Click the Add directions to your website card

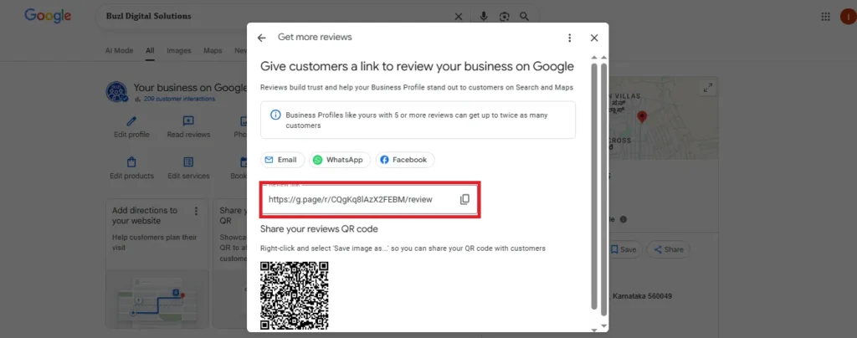[x=157, y=264]
